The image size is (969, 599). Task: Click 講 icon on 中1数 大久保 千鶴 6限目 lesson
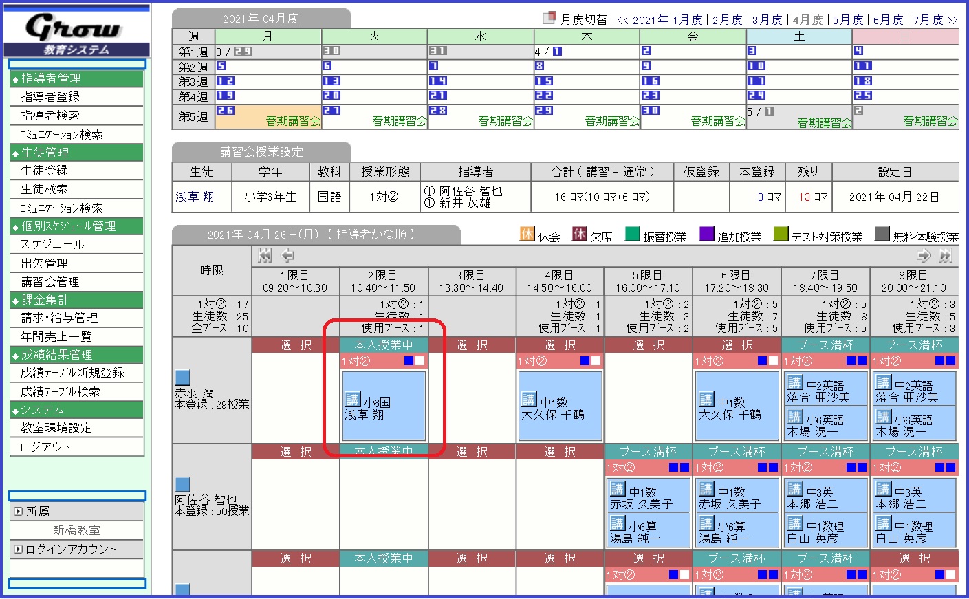[706, 399]
